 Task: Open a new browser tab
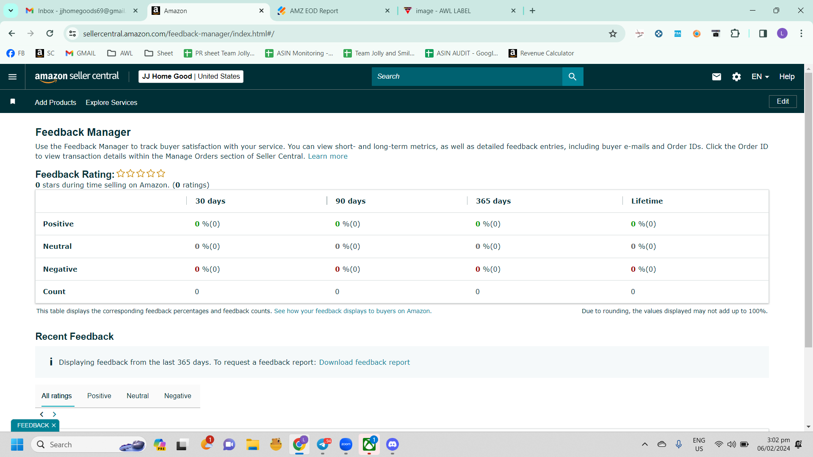click(532, 11)
